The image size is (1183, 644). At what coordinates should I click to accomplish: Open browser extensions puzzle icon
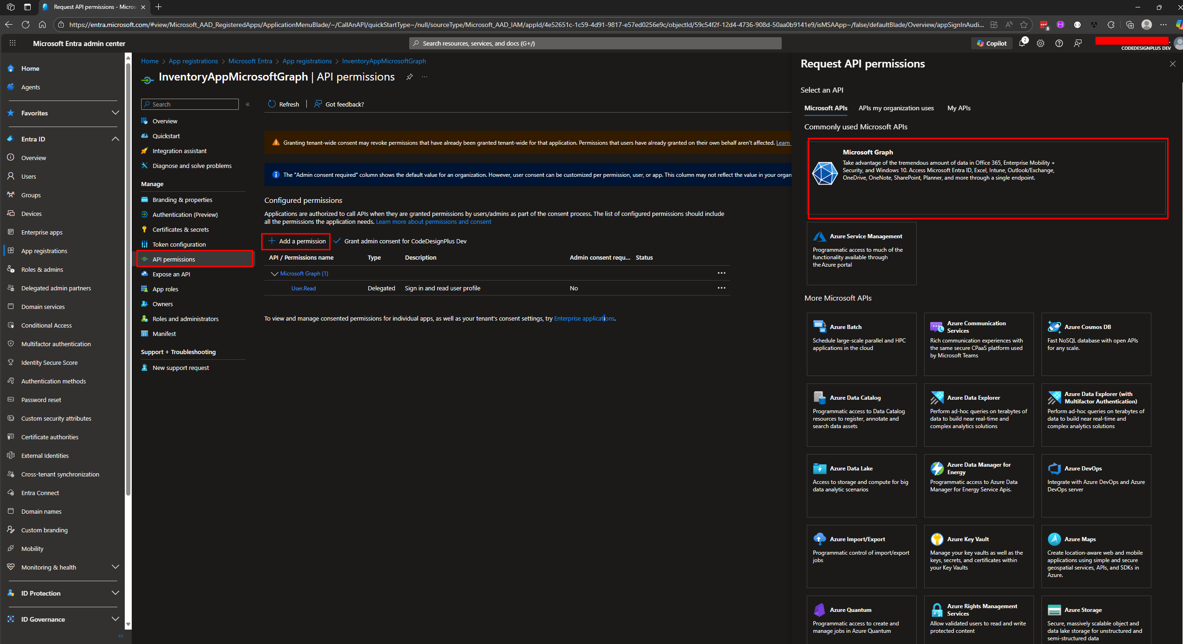tap(1111, 25)
